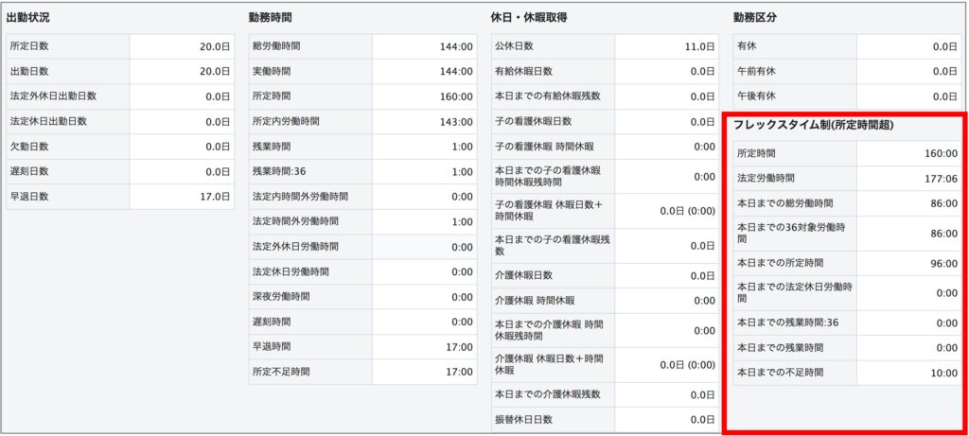
Task: Select the 本日までの総労働時間 value 86:00
Action: point(942,203)
